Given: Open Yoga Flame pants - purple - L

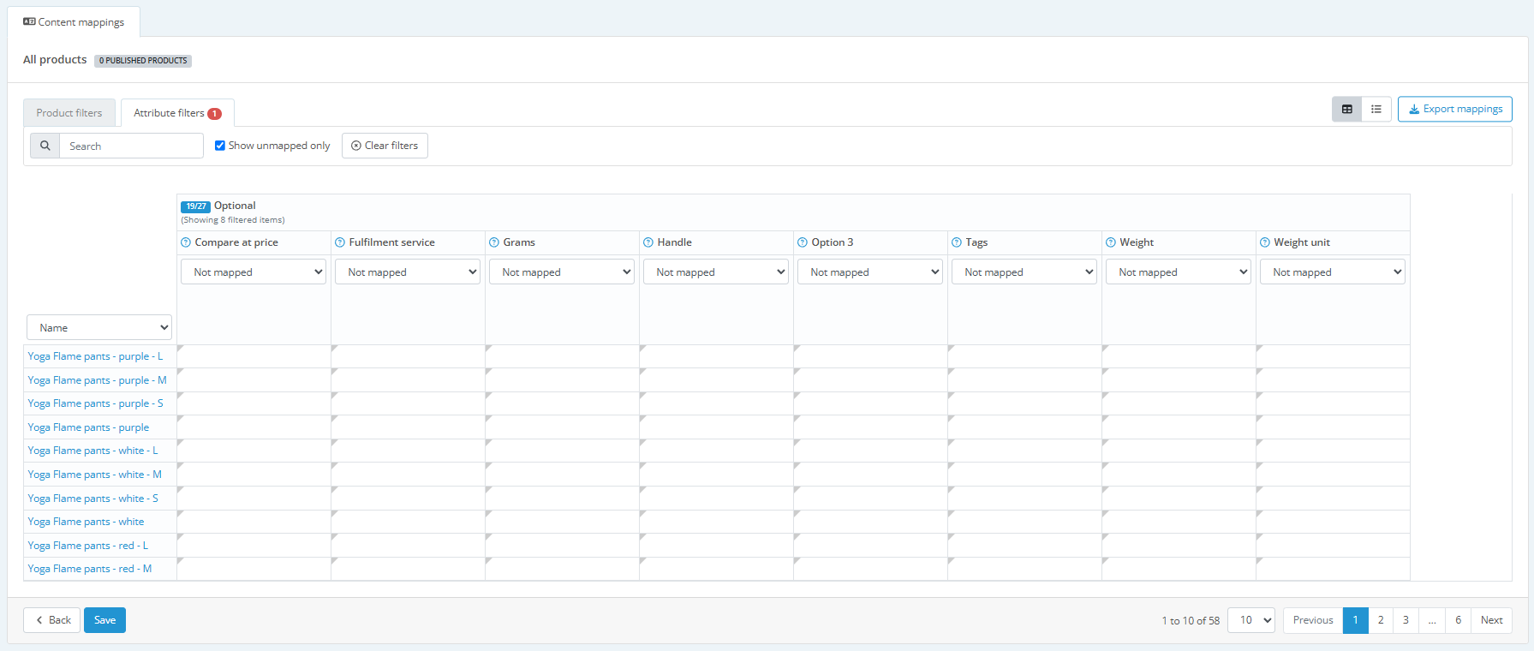Looking at the screenshot, I should point(95,356).
